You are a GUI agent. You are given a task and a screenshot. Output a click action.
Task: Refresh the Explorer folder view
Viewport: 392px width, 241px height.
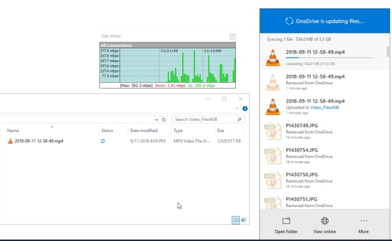[x=164, y=120]
